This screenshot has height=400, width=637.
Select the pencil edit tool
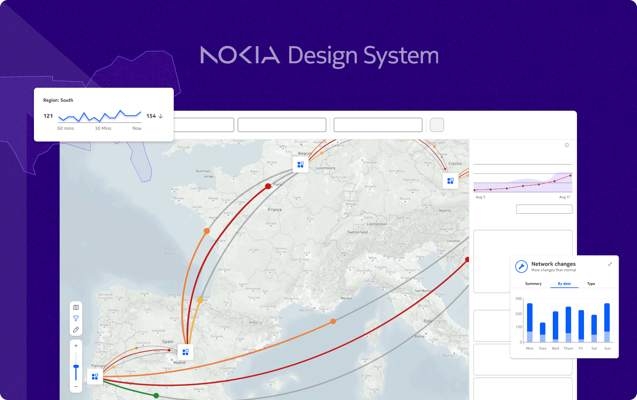coord(76,330)
